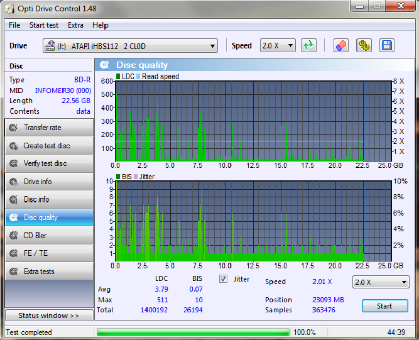Click the Drive info sidebar icon
Viewport: 419px width, 340px height.
13,182
